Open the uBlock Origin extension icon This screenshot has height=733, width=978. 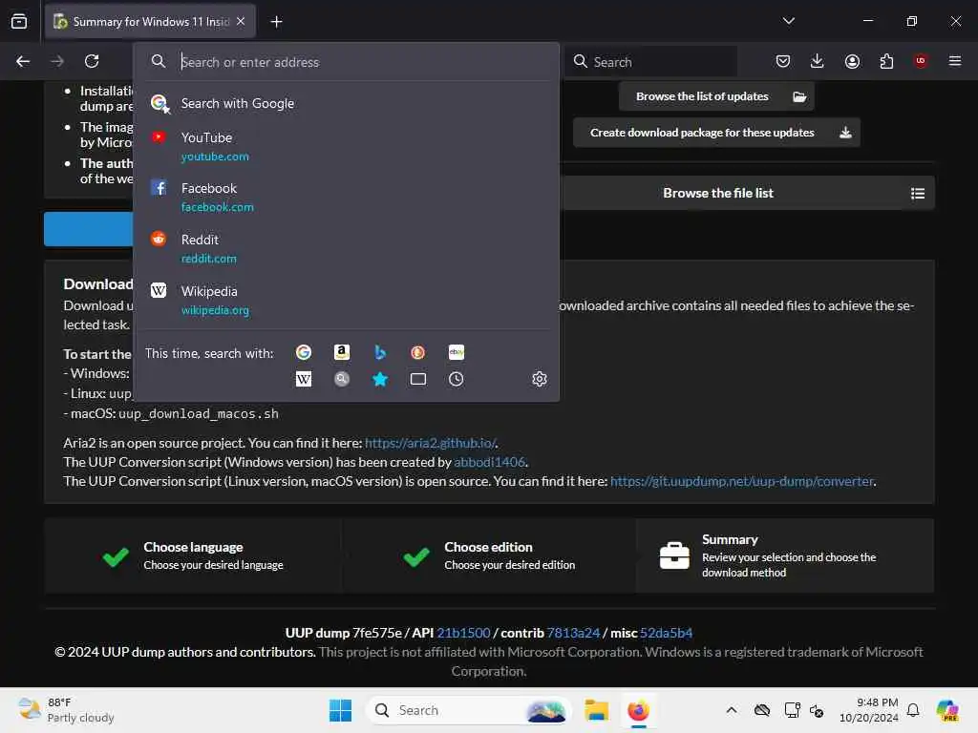(x=921, y=61)
